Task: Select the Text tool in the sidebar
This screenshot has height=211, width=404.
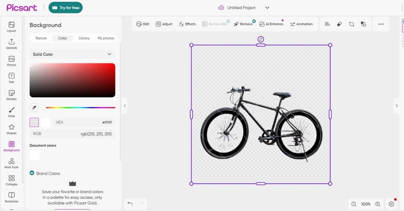Action: tap(11, 78)
